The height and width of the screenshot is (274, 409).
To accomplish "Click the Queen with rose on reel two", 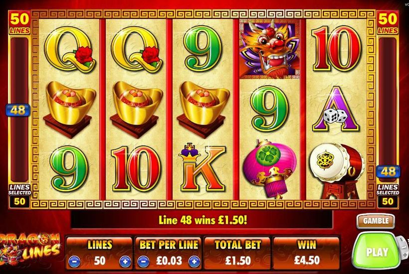I will (136, 49).
